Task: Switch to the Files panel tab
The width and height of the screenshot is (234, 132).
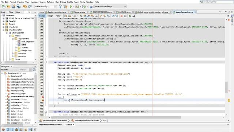Action: (x=11, y=12)
